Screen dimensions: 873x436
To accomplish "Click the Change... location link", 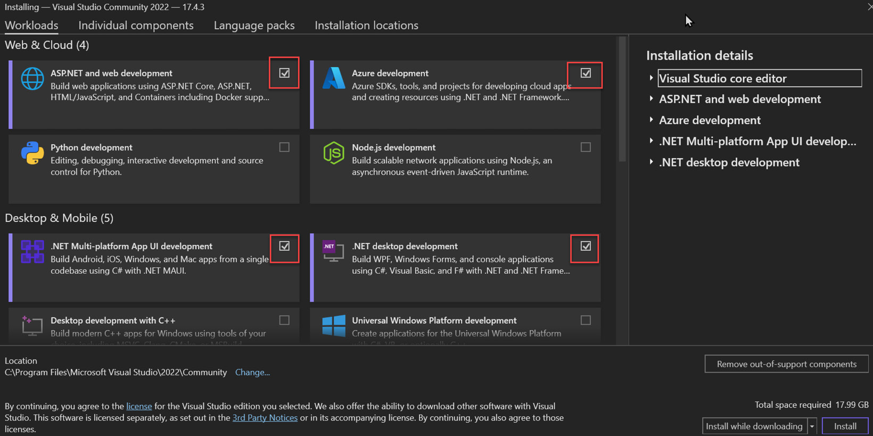I will click(252, 372).
